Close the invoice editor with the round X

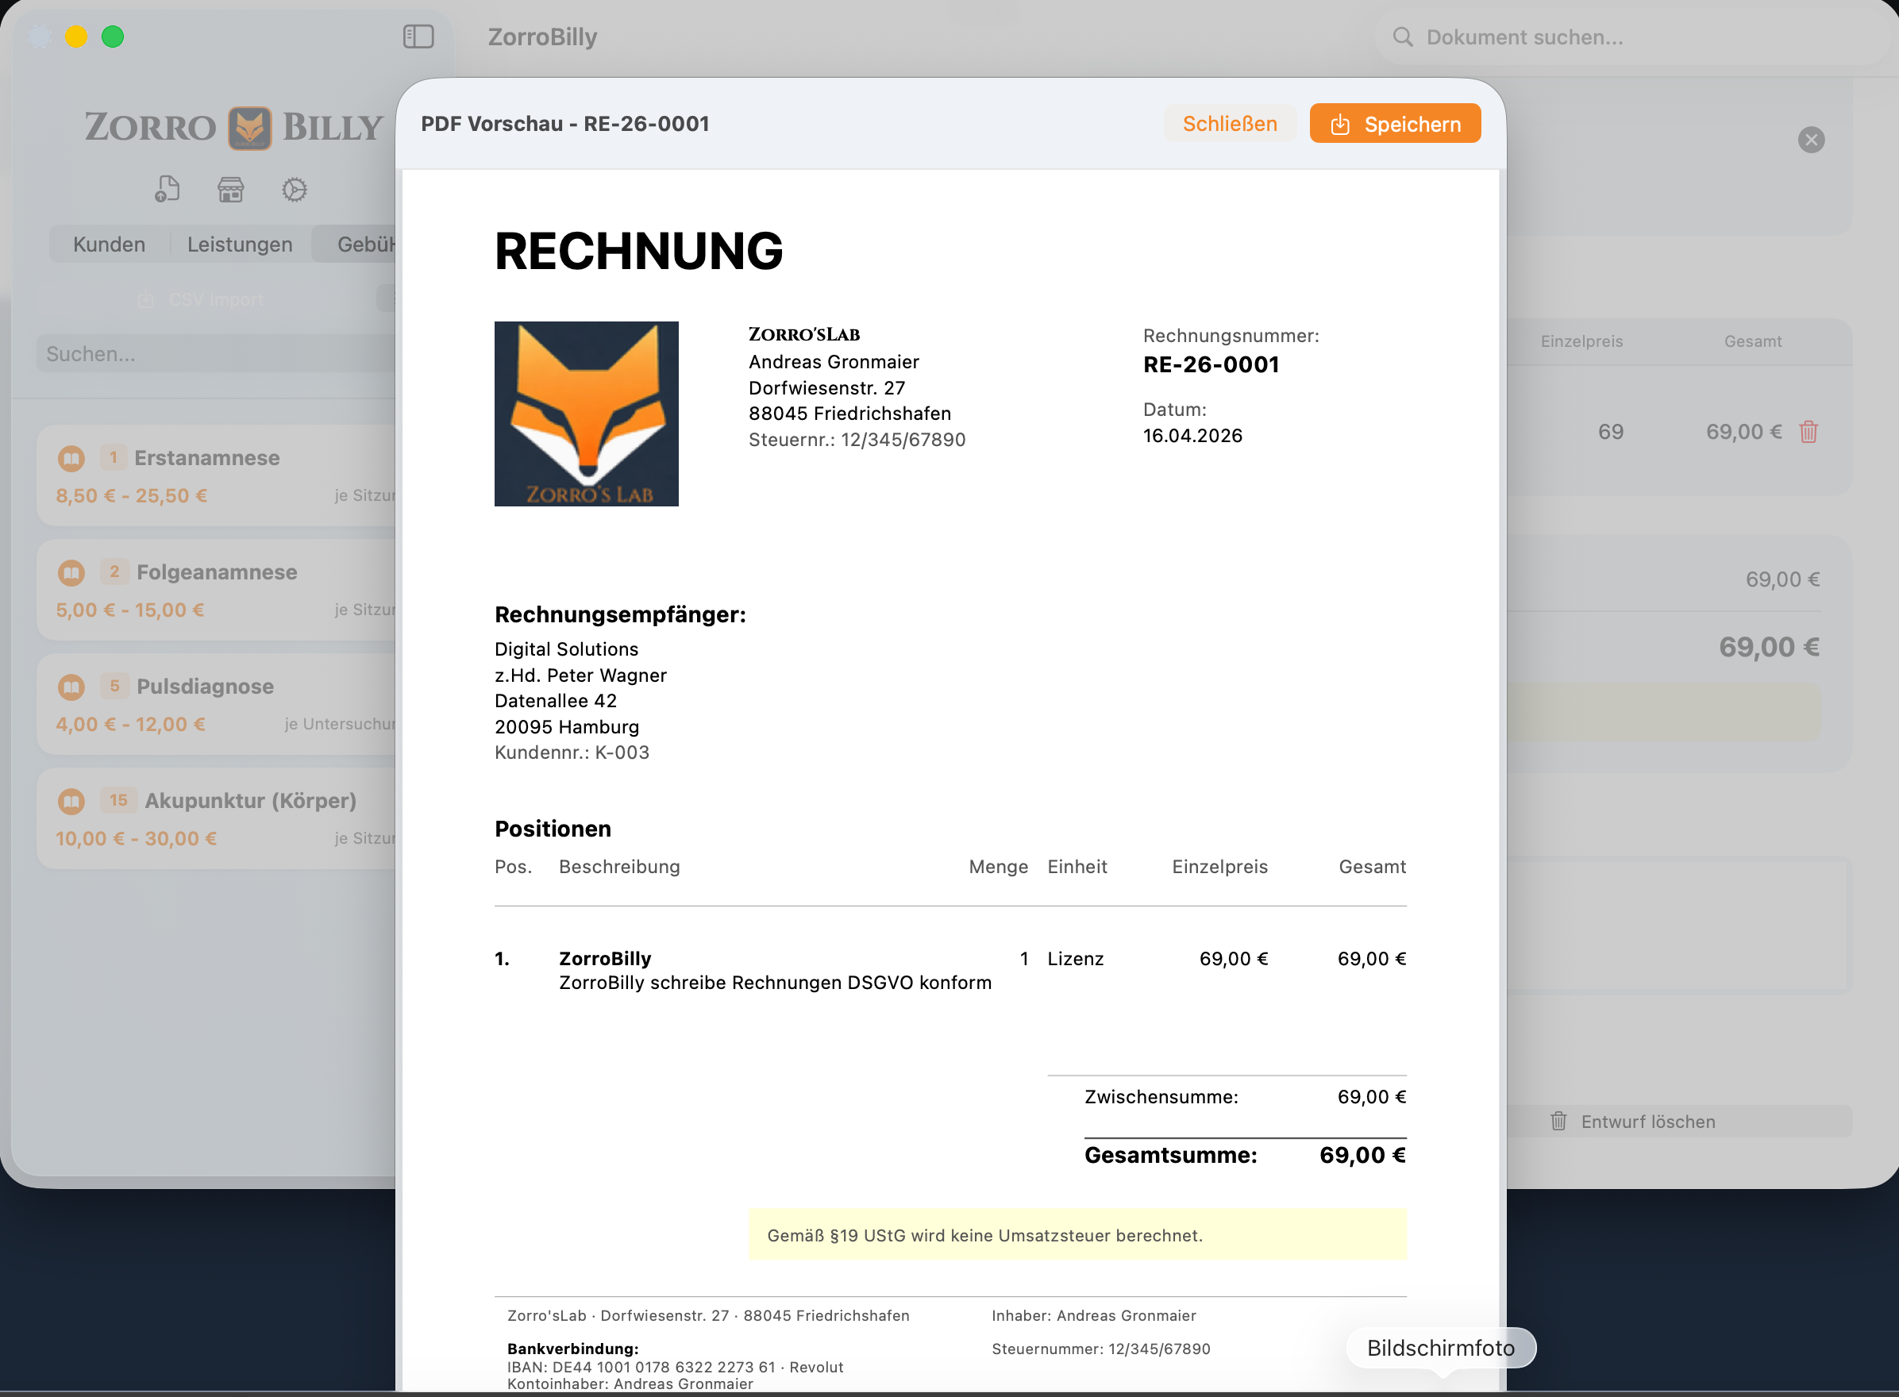coord(1811,140)
